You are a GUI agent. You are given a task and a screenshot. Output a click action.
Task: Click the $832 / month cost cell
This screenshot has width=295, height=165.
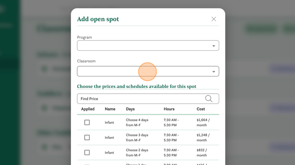click(202, 153)
